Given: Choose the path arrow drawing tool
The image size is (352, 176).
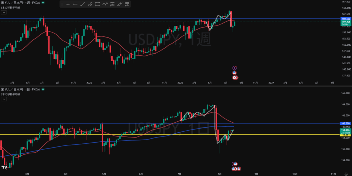Looking at the screenshot, I should pyautogui.click(x=105, y=4).
